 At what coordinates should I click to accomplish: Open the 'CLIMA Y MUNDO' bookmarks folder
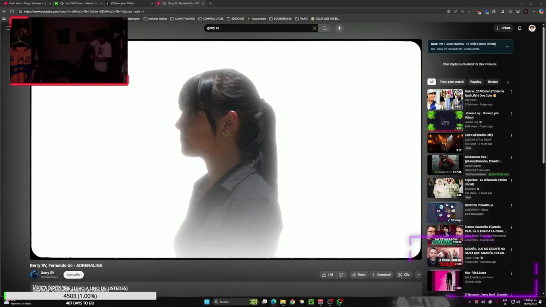(183, 19)
